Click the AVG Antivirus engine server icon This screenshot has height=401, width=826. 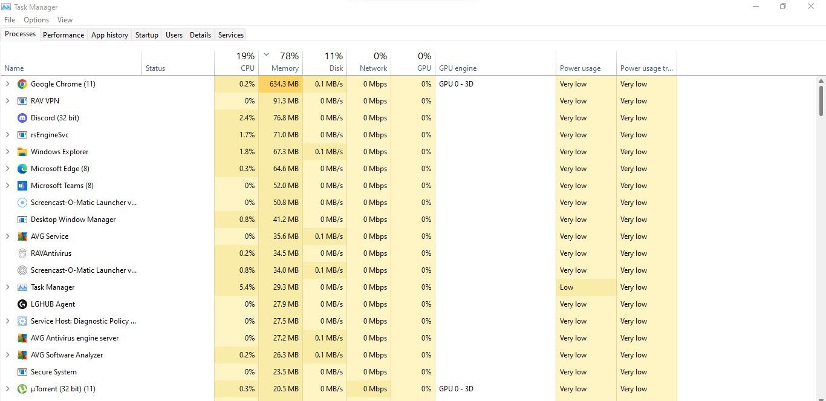click(x=22, y=338)
